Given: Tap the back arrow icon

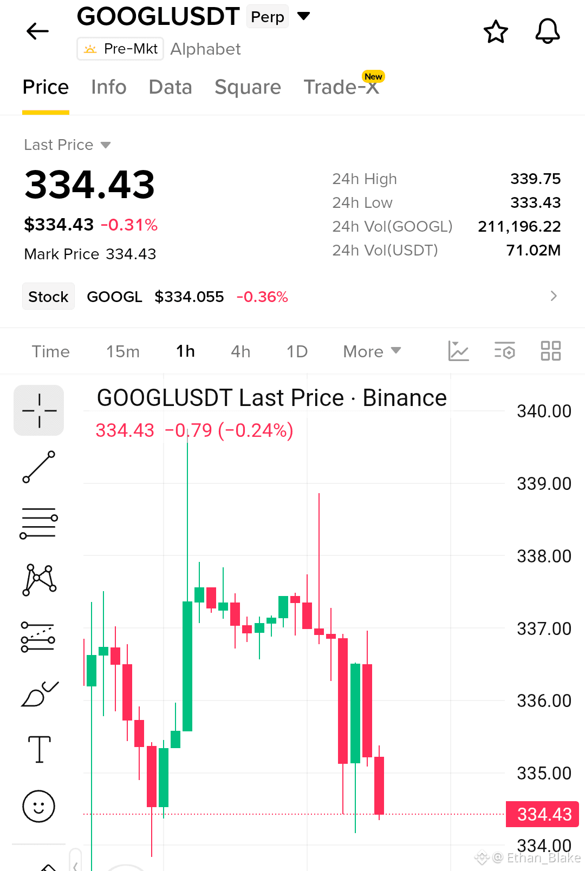Looking at the screenshot, I should point(37,31).
